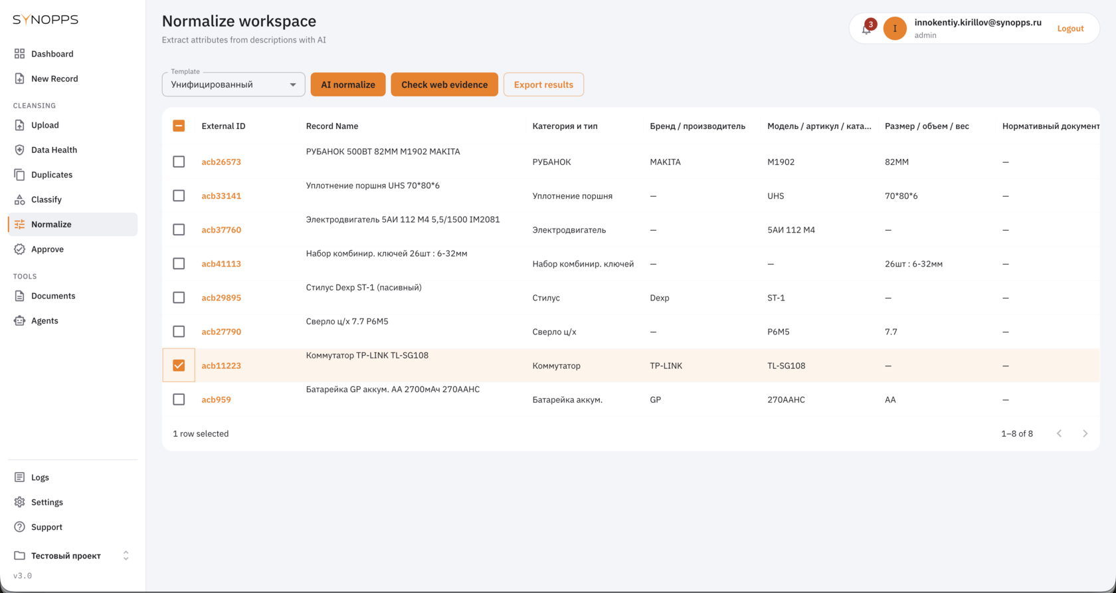Click the TL-SG108 model cell

[786, 366]
